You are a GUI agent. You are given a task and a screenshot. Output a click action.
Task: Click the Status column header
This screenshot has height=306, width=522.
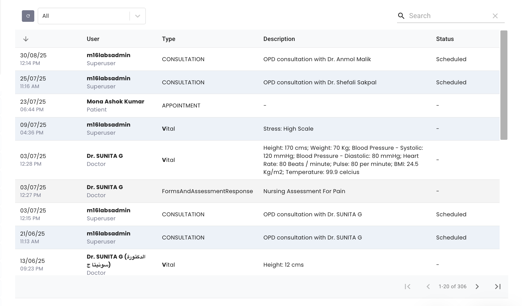click(445, 39)
